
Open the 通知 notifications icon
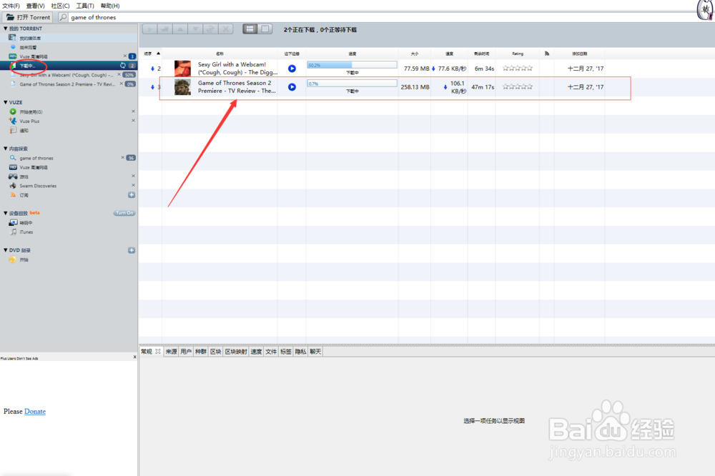tap(13, 130)
